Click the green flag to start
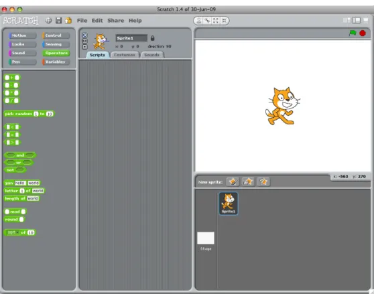The width and height of the screenshot is (374, 294). click(353, 33)
